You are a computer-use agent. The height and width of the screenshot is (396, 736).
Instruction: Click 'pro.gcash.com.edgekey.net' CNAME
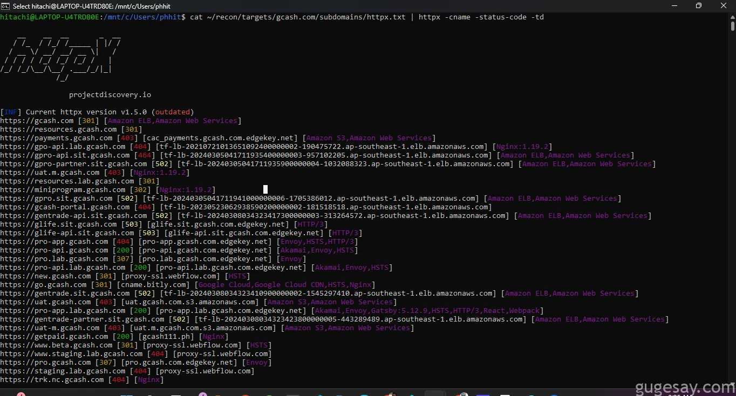coord(179,362)
